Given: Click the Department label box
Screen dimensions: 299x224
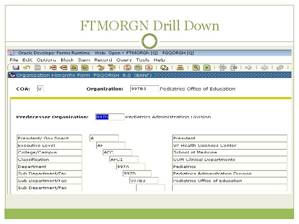Looking at the screenshot, I should (49, 166).
